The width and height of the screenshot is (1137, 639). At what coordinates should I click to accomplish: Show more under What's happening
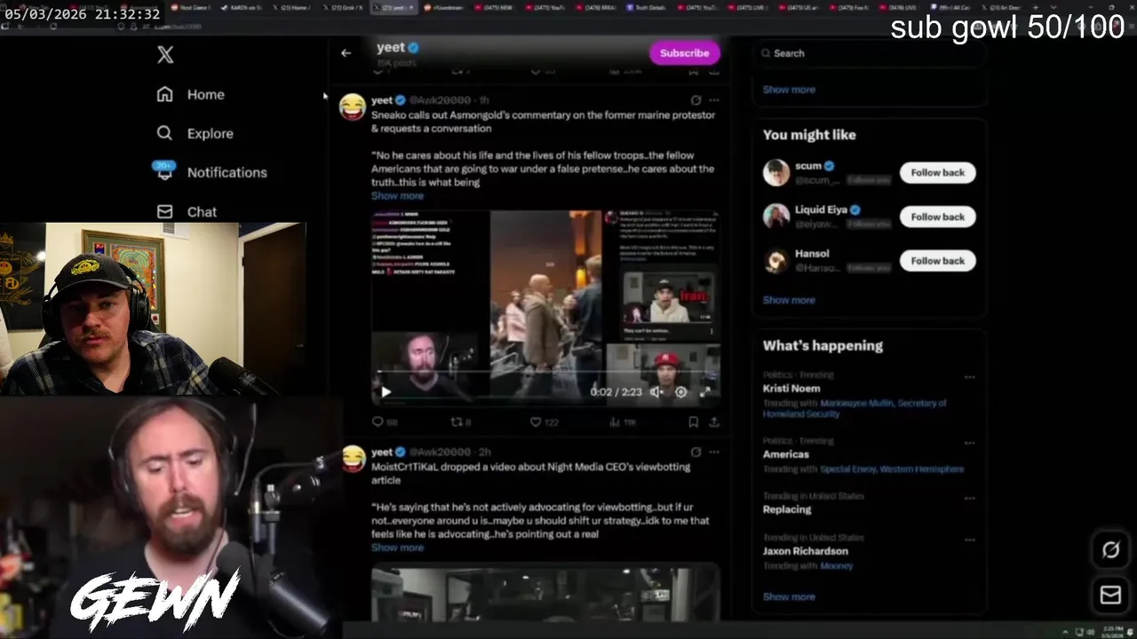click(x=789, y=596)
